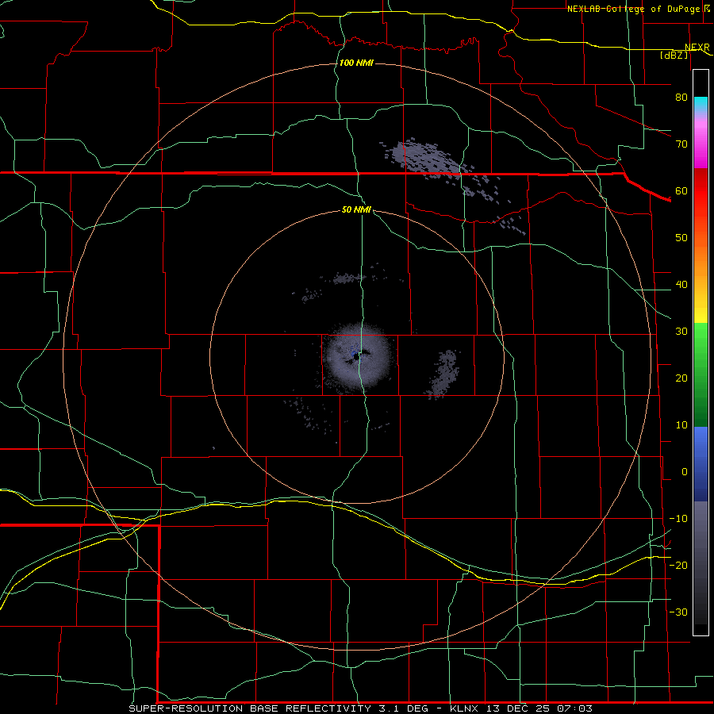Select the 20 value on the dBZ scale
Screen dimensions: 714x714
[681, 378]
